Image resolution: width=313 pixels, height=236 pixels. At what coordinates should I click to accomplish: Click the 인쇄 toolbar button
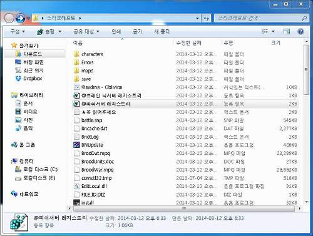coord(116,31)
